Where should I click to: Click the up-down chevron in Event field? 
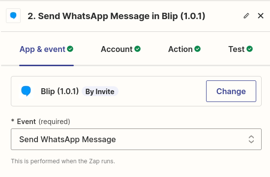click(251, 139)
